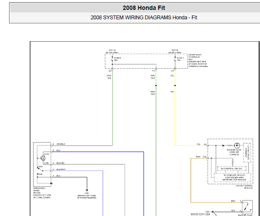
Task: Click the 'YEL' label above the yellow splice
Action: pyautogui.click(x=172, y=76)
